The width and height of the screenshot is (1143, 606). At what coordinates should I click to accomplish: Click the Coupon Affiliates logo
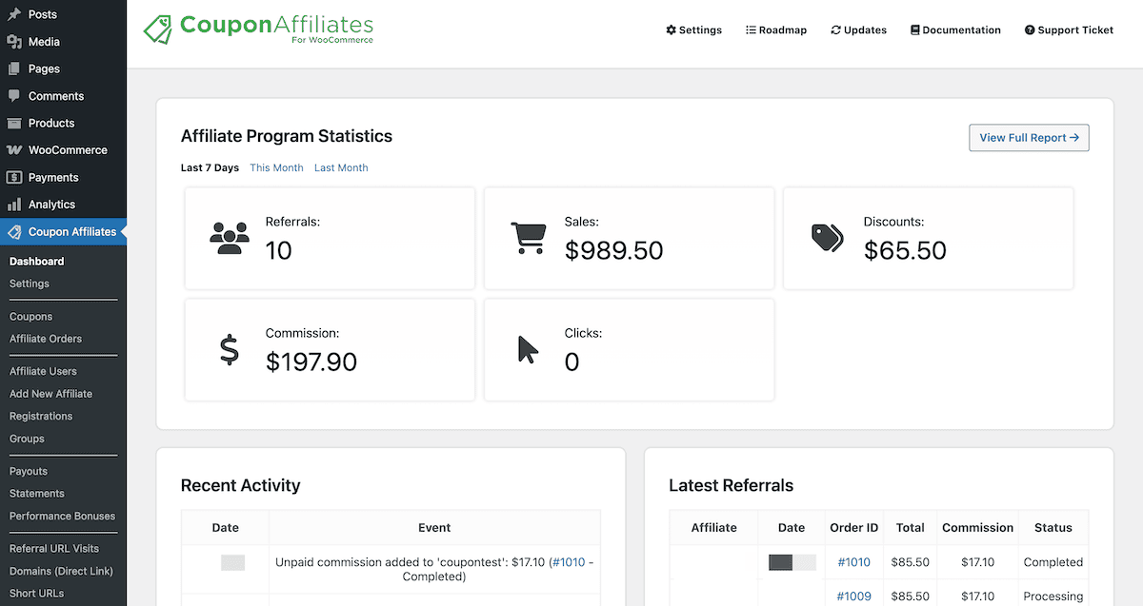pyautogui.click(x=259, y=28)
